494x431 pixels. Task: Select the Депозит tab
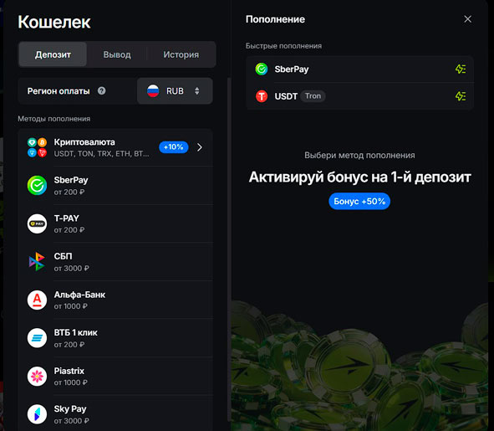pos(53,54)
